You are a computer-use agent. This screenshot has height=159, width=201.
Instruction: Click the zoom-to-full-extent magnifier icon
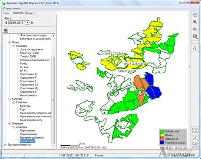[x=195, y=37]
